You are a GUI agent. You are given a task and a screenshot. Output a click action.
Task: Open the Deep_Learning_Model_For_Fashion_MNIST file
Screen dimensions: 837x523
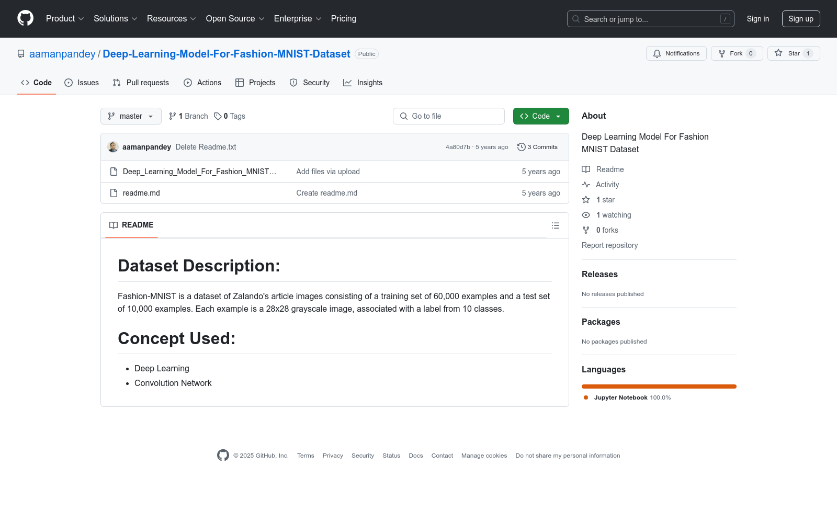(199, 172)
